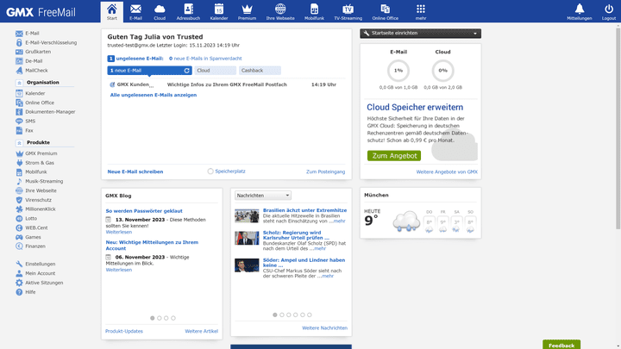Open Musik-Streaming in the sidebar

click(39, 181)
